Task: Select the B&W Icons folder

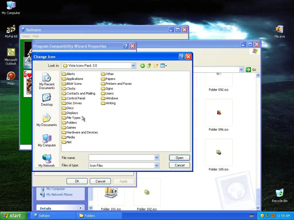Action: click(72, 84)
